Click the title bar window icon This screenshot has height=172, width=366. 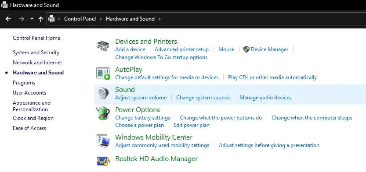tap(4, 5)
